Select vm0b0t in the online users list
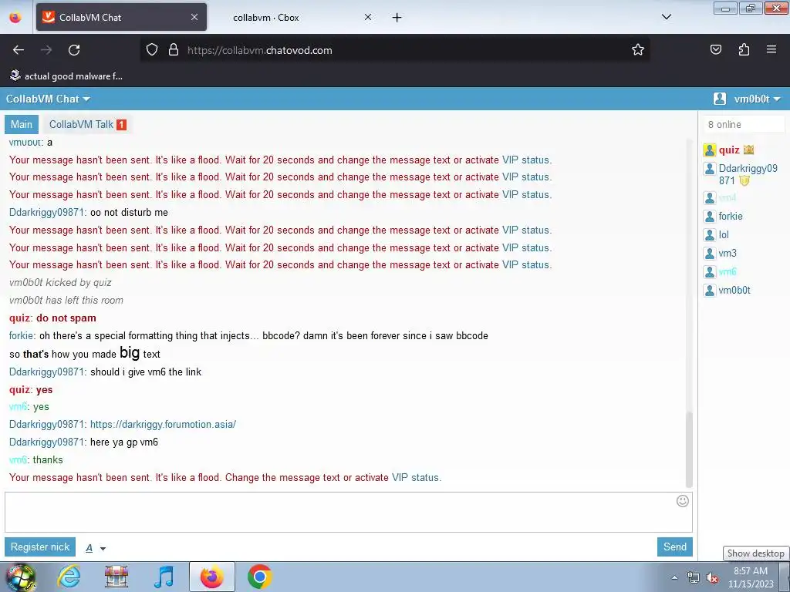The image size is (790, 592). pyautogui.click(x=734, y=290)
